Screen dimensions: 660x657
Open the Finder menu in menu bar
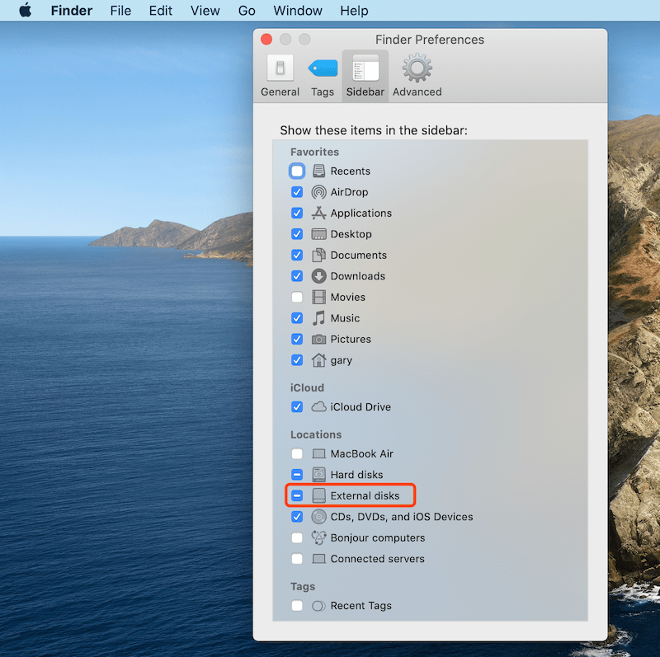[72, 11]
